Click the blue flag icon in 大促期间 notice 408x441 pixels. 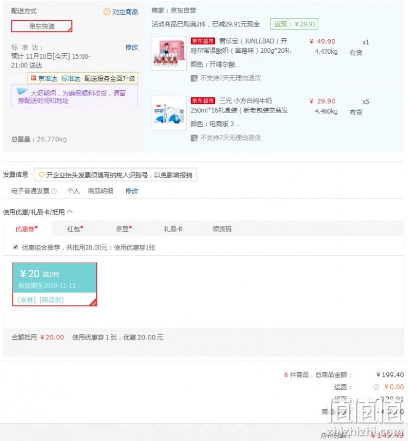tap(22, 91)
